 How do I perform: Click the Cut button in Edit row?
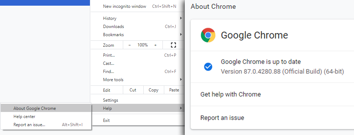pos(133,90)
